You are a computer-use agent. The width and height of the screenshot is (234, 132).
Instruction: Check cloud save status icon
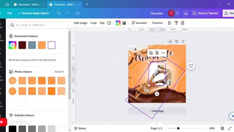pos(78,13)
